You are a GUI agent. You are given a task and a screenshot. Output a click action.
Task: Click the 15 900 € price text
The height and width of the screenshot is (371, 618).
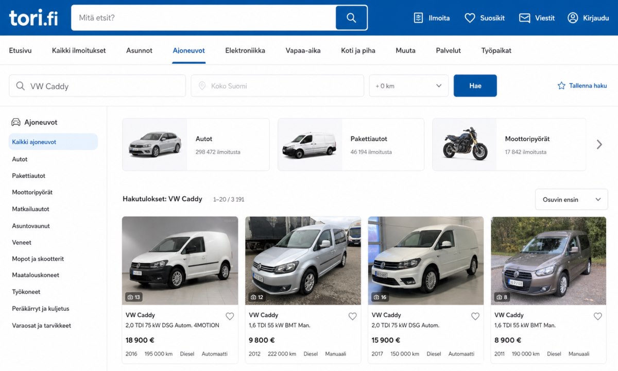point(386,340)
